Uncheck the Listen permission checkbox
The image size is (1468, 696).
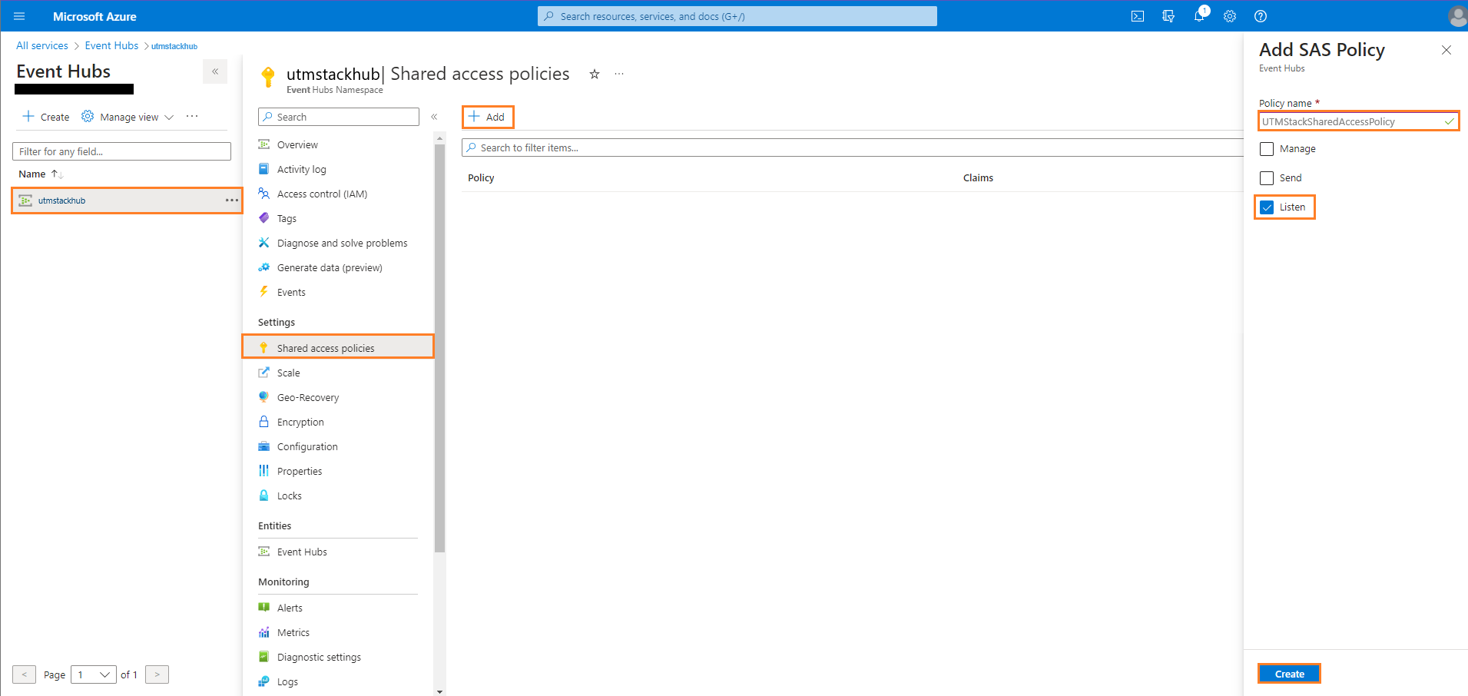(1267, 207)
